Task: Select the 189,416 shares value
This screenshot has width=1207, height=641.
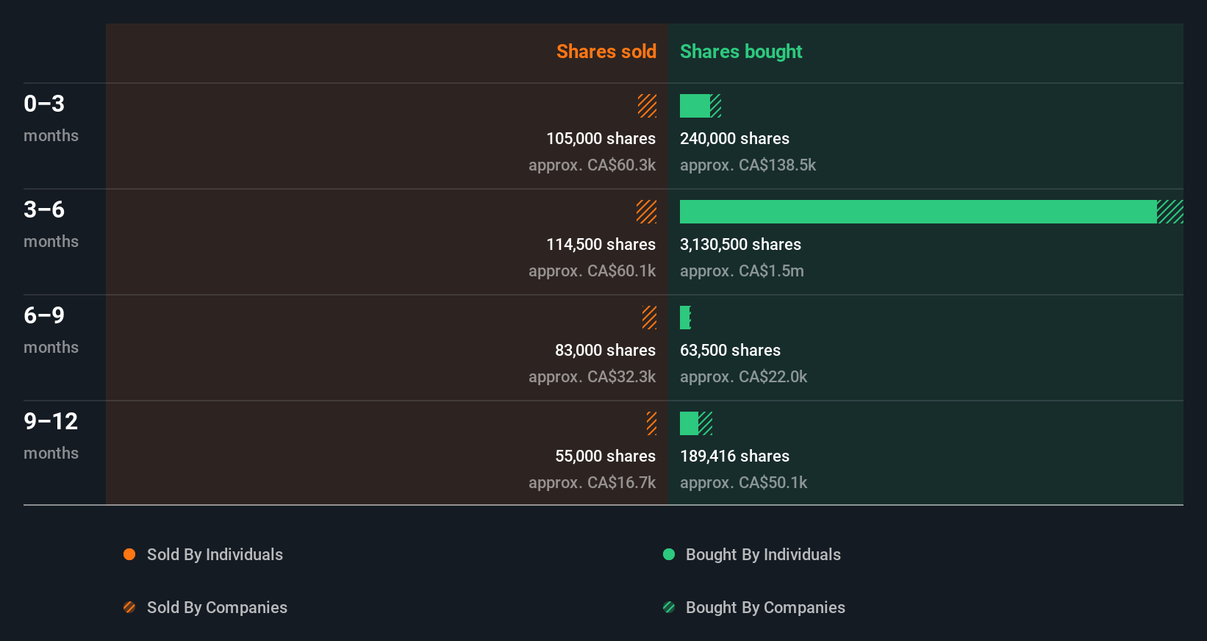Action: (x=734, y=456)
